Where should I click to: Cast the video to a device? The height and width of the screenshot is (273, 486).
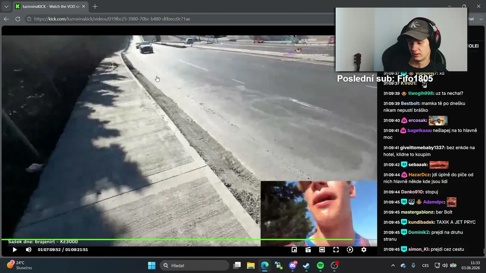[x=308, y=249]
